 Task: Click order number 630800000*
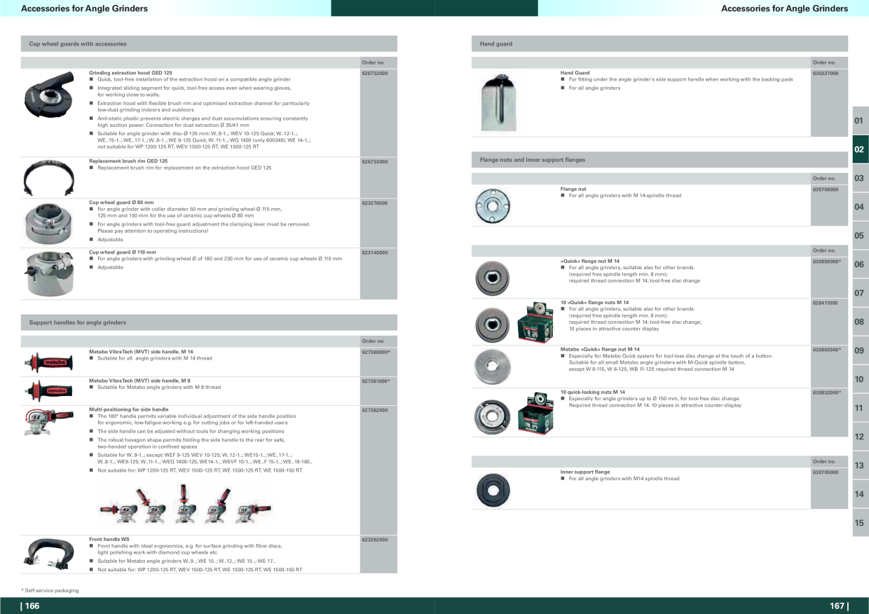[827, 261]
